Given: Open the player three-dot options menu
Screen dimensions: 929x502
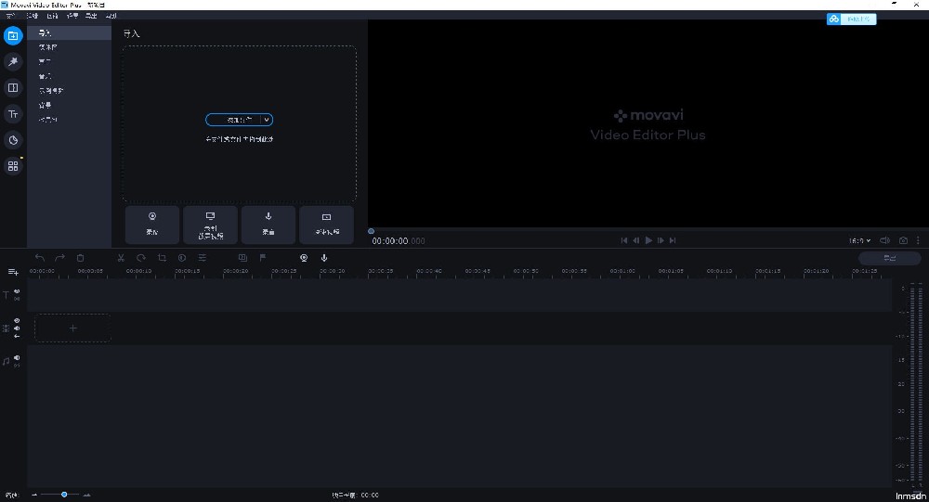Looking at the screenshot, I should point(919,240).
